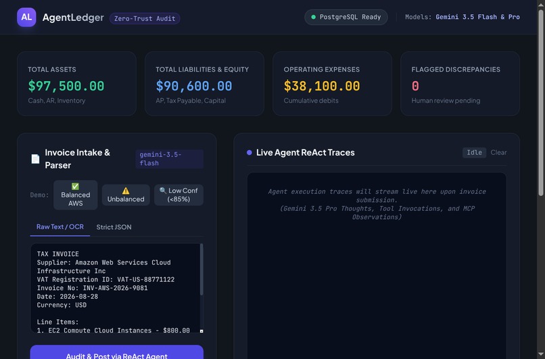Click the gemini-3.5-flash model tag
The image size is (545, 359).
[169, 159]
